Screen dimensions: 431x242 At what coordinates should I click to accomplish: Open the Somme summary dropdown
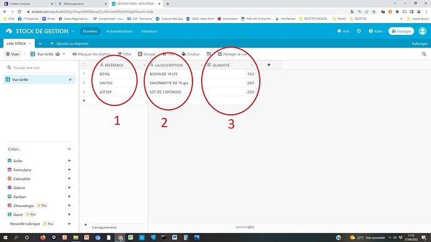pos(245,227)
